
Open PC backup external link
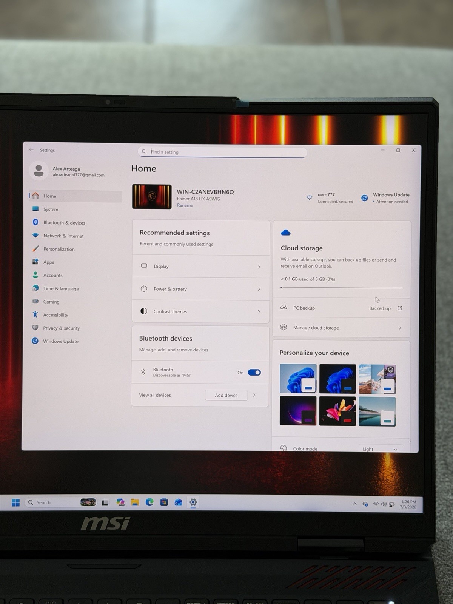400,308
